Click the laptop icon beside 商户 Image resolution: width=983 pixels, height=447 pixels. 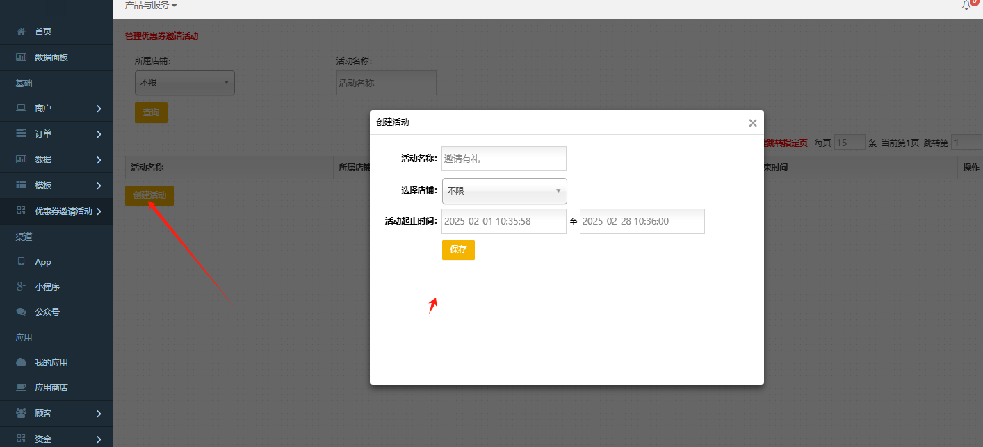[21, 108]
